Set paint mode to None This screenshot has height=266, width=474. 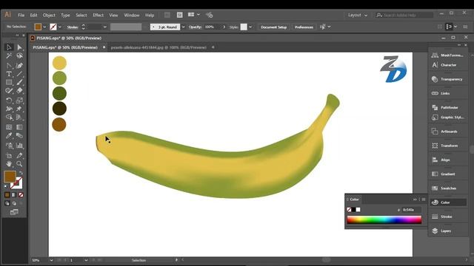[21, 195]
